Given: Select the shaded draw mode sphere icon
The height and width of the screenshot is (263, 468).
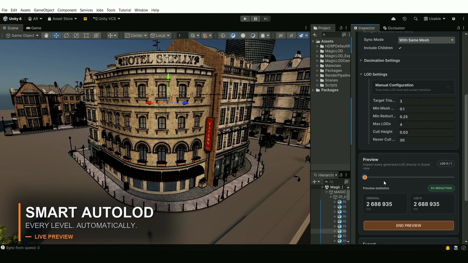Looking at the screenshot, I should point(233,35).
